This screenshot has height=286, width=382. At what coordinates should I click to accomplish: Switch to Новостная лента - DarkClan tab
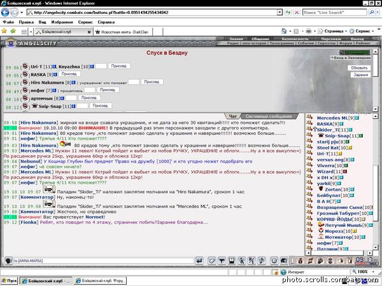coord(123,32)
